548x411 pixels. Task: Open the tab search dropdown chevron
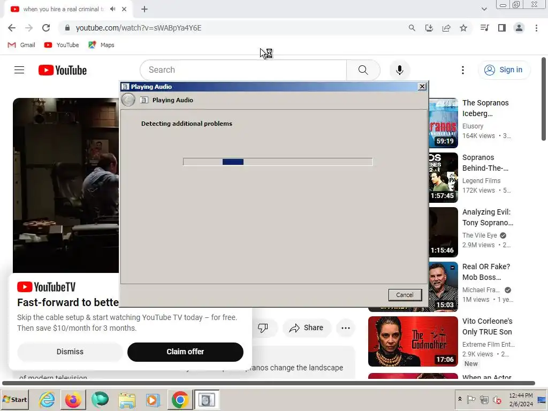point(484,9)
